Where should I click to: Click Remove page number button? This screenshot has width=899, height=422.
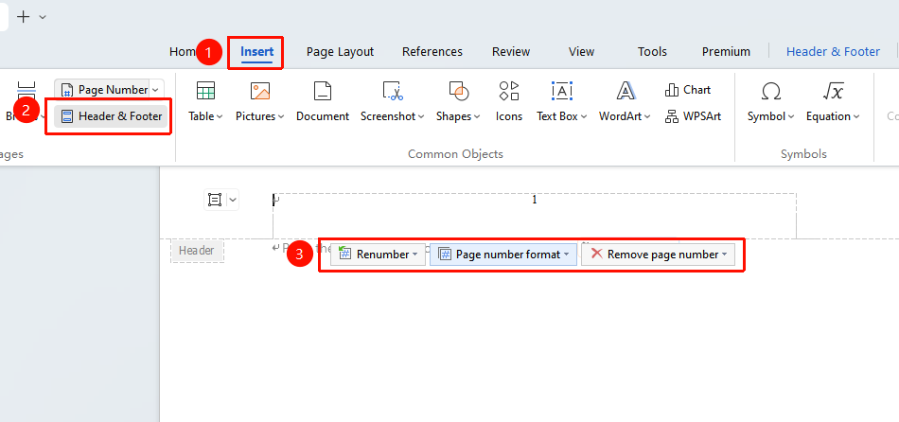tap(659, 254)
